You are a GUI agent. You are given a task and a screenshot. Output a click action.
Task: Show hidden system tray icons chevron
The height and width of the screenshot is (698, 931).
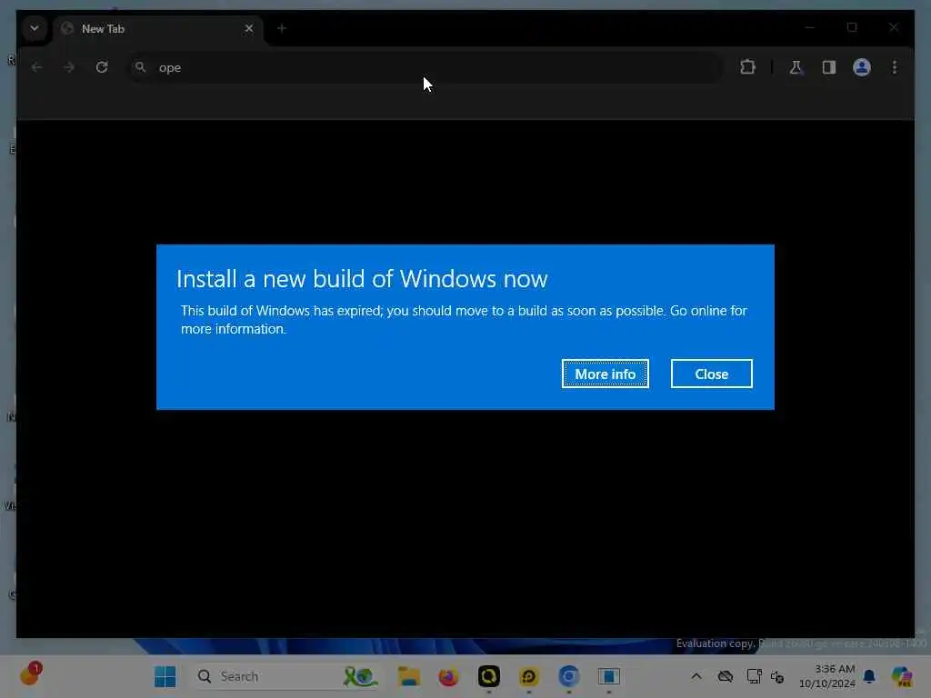coord(696,676)
